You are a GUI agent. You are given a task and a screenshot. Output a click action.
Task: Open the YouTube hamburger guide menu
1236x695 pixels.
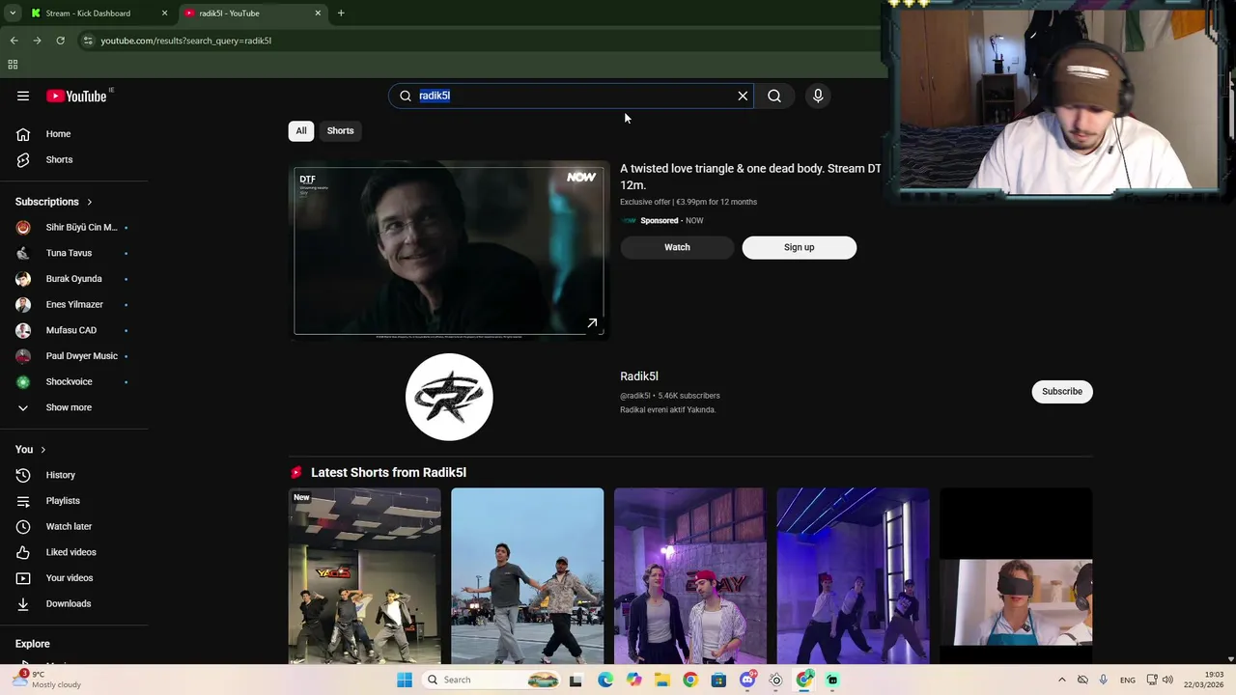click(x=23, y=96)
